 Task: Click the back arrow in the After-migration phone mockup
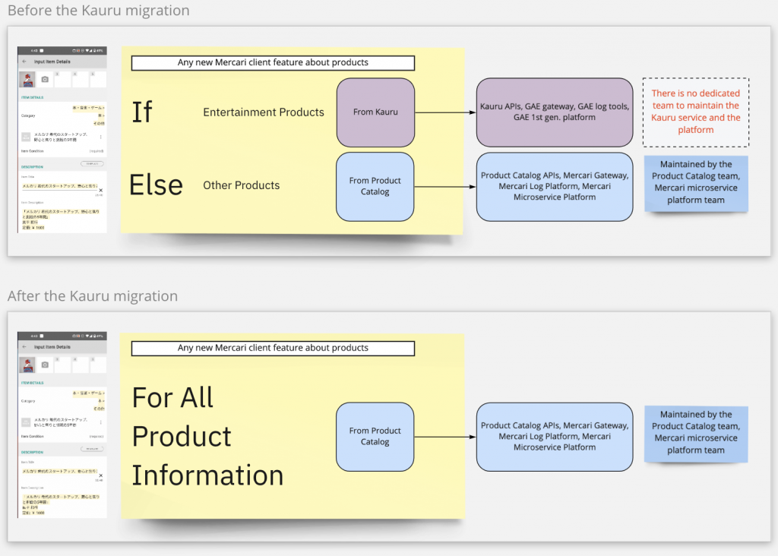point(24,346)
